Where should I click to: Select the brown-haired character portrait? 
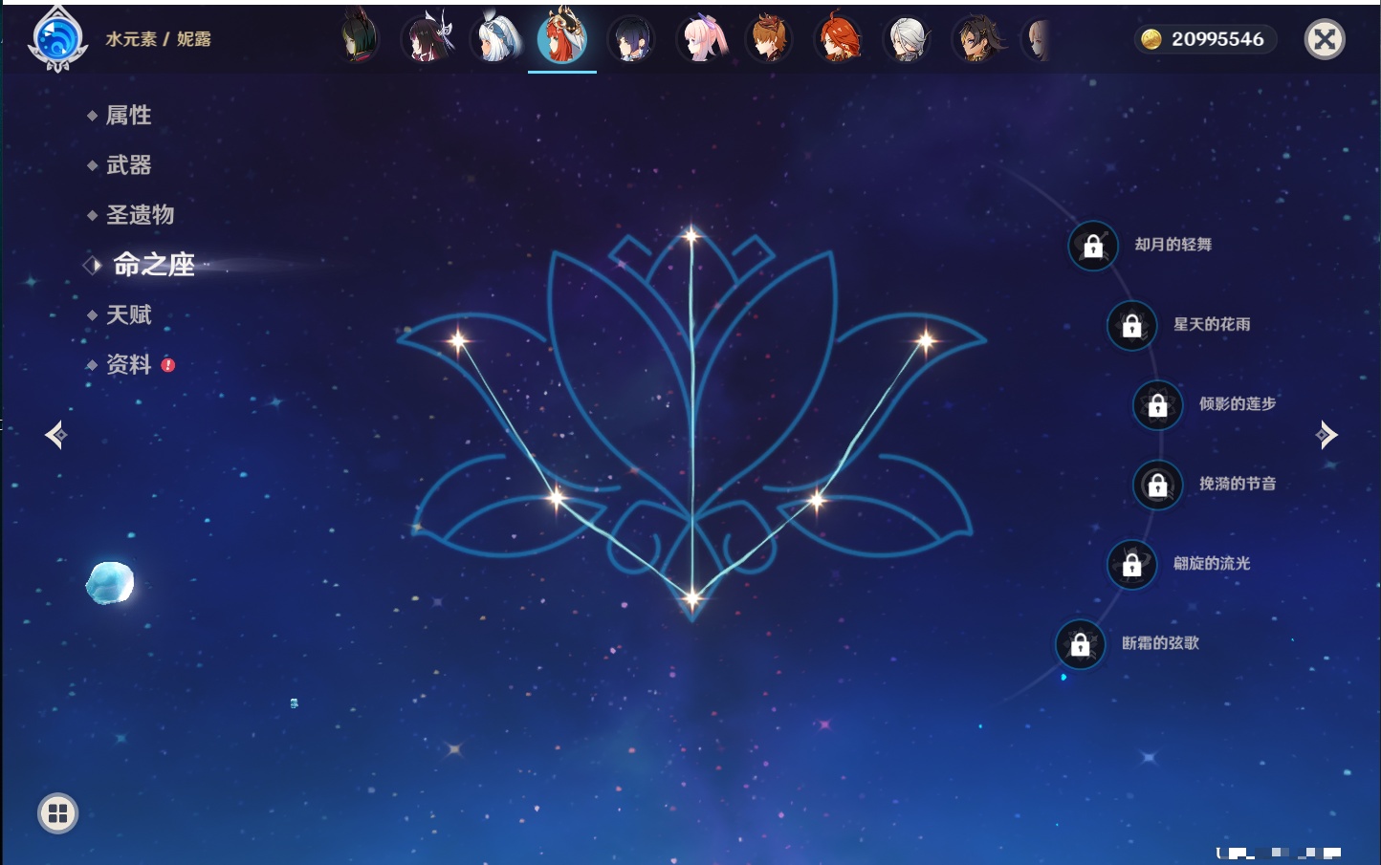point(769,39)
